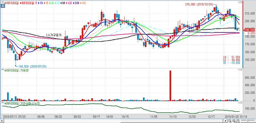The height and width of the screenshot is (123, 256).
Task: Click the large volume spike bar
Action: [170, 86]
